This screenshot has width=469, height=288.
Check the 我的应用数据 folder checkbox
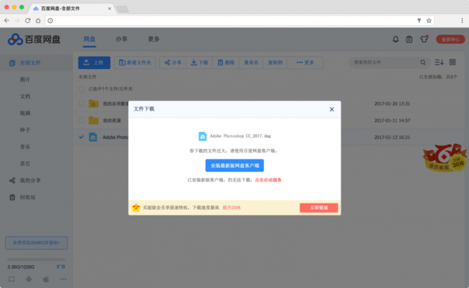click(x=81, y=104)
